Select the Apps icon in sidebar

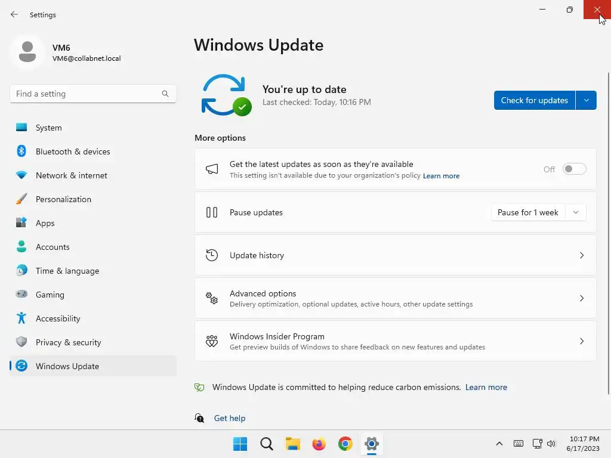point(21,223)
